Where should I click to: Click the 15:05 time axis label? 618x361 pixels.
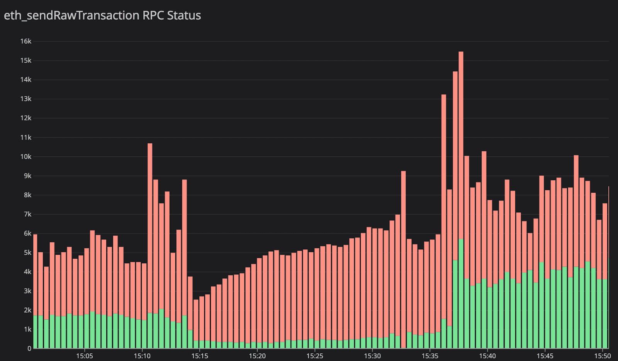(x=85, y=356)
